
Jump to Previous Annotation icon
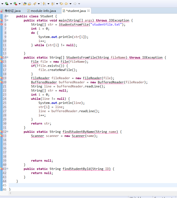[x=53, y=4]
